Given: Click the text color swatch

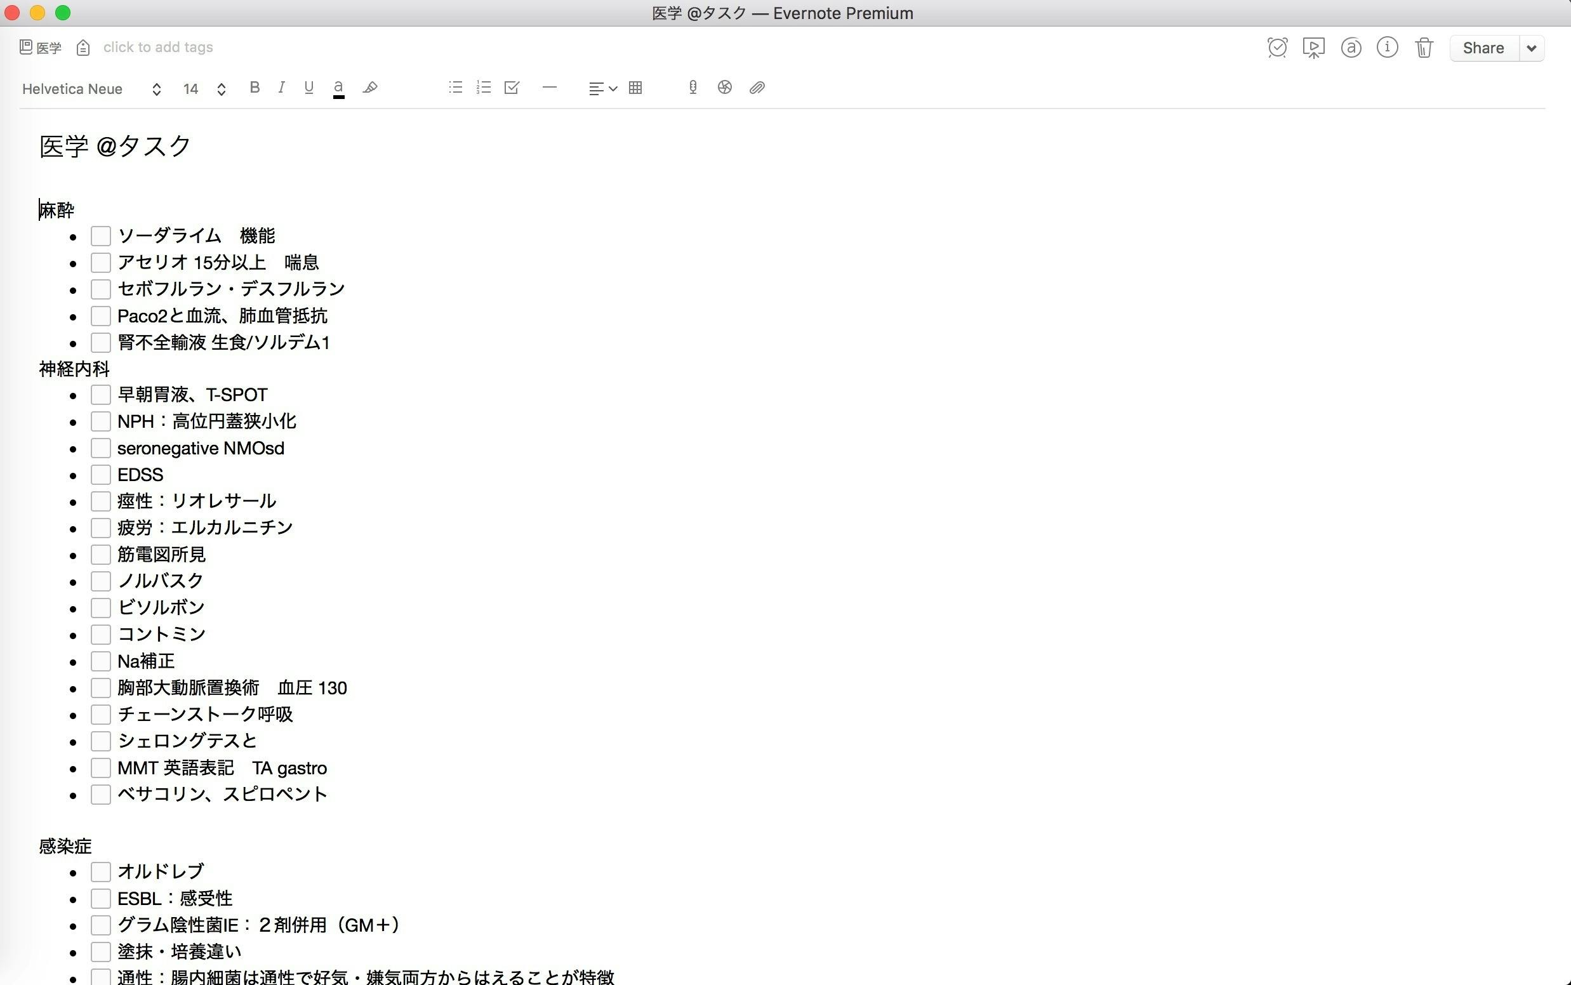Looking at the screenshot, I should (338, 88).
